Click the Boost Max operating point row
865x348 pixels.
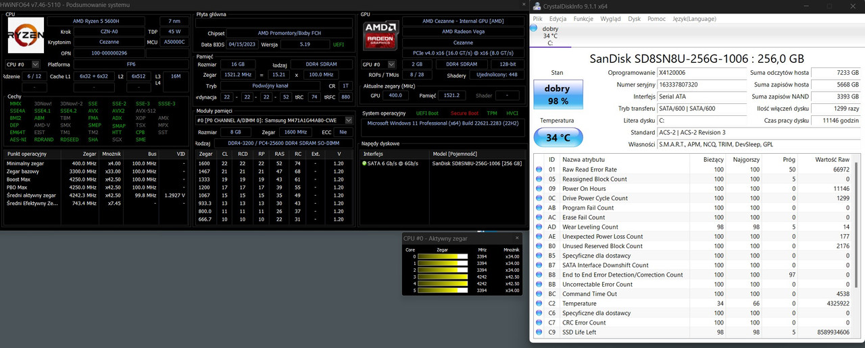click(x=97, y=179)
